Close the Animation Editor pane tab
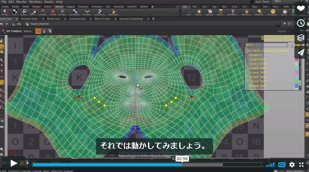 click(43, 19)
